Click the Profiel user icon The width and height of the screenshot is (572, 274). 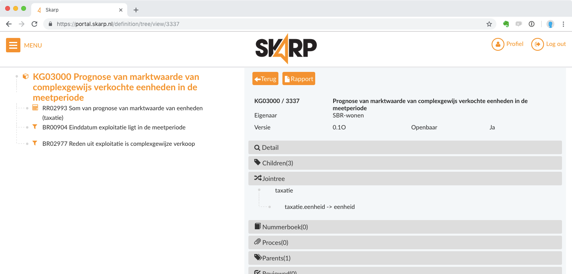pos(498,44)
